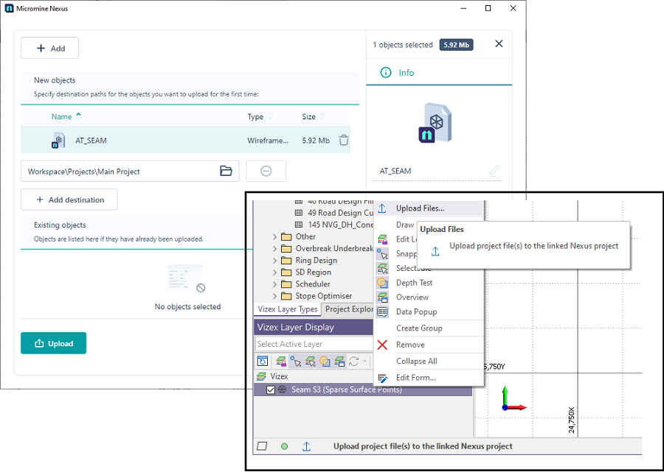
Task: Toggle Edit Lock in the Vizex Layer Display toolbar
Action: tap(281, 362)
